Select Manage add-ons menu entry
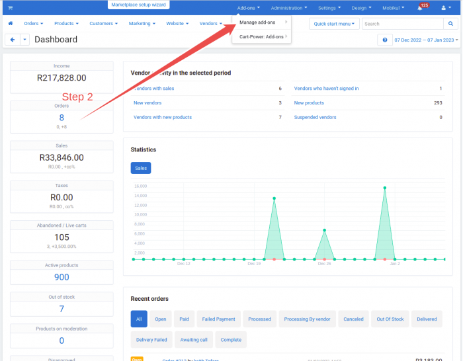463x361 pixels. click(262, 22)
